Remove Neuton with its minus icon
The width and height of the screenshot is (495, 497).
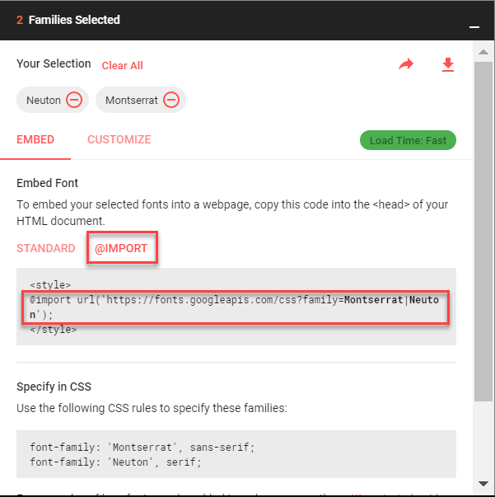tap(74, 100)
